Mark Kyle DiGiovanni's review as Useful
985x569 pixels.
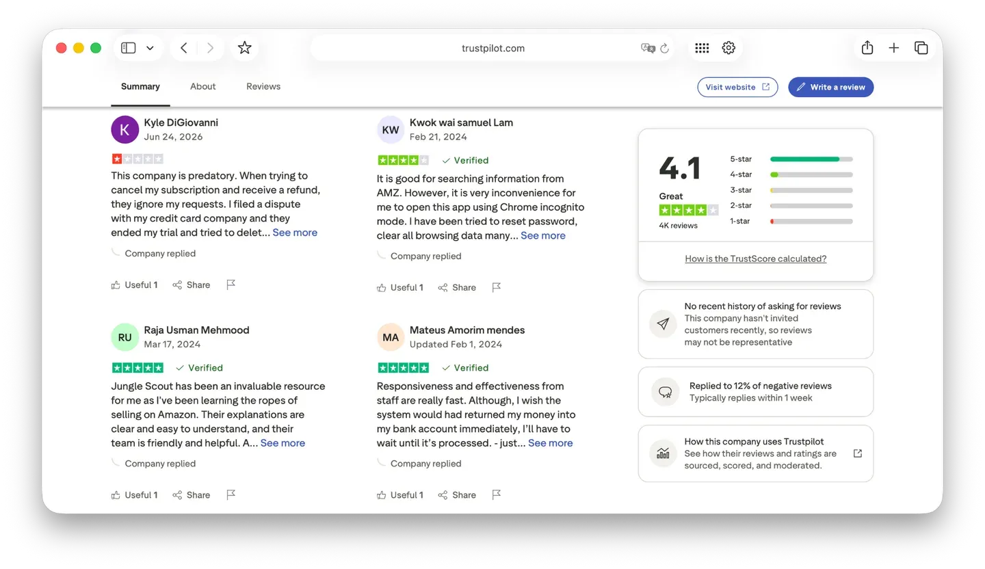[x=134, y=285]
